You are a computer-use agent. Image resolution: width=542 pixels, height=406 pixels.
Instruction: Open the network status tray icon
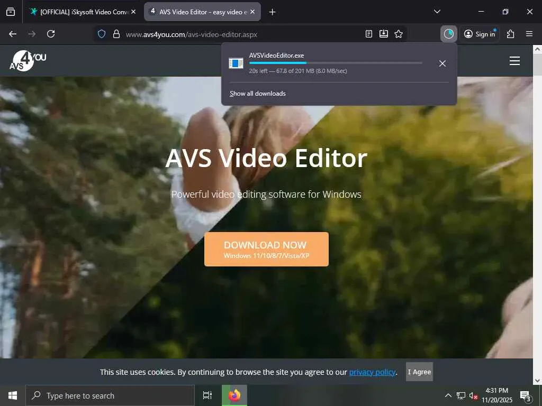pos(461,395)
